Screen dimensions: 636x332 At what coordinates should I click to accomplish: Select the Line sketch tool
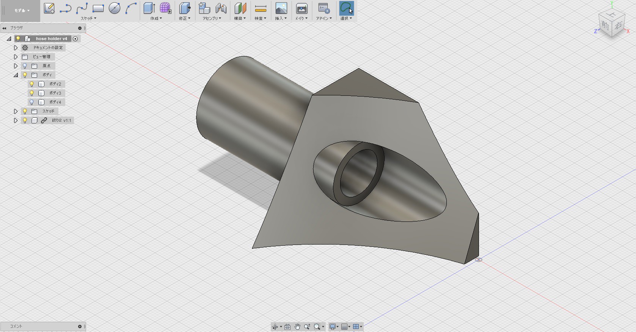coord(66,8)
